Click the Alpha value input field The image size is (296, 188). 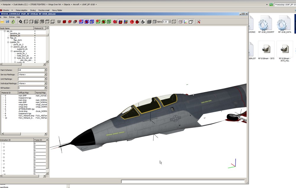(165, 22)
